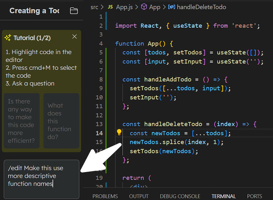Click line number 14 in the gutter
The image size is (273, 200).
pyautogui.click(x=99, y=133)
